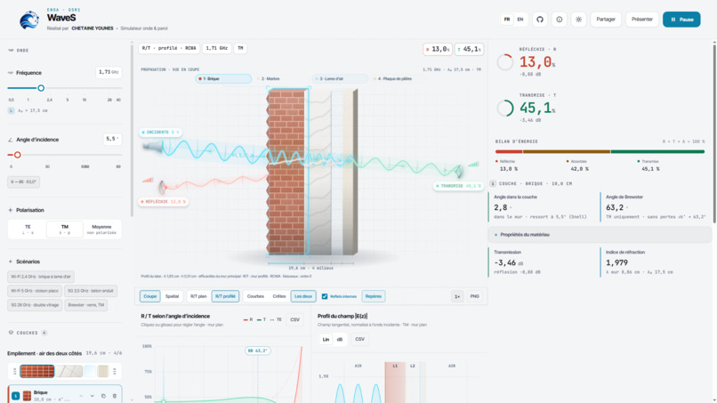
Task: Select layer tab 2 Marbre
Action: click(x=281, y=78)
